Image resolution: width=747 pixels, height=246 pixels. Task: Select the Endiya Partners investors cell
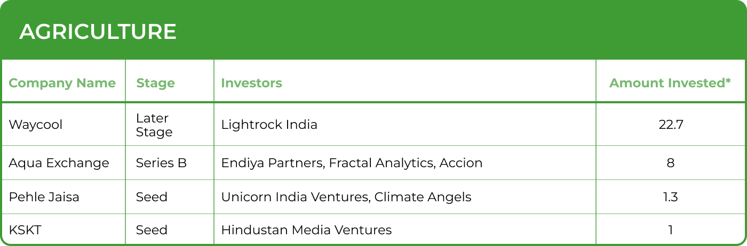pos(352,163)
